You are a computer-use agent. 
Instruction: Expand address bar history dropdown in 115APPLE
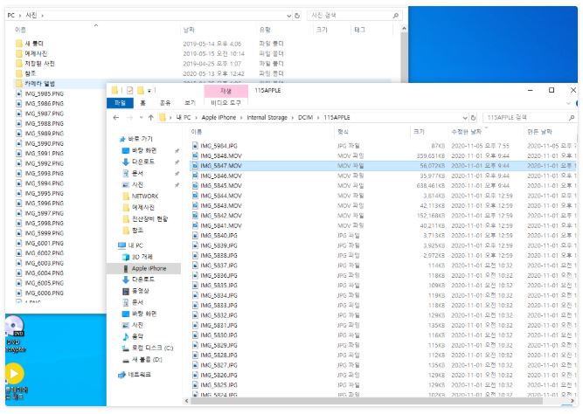point(465,118)
